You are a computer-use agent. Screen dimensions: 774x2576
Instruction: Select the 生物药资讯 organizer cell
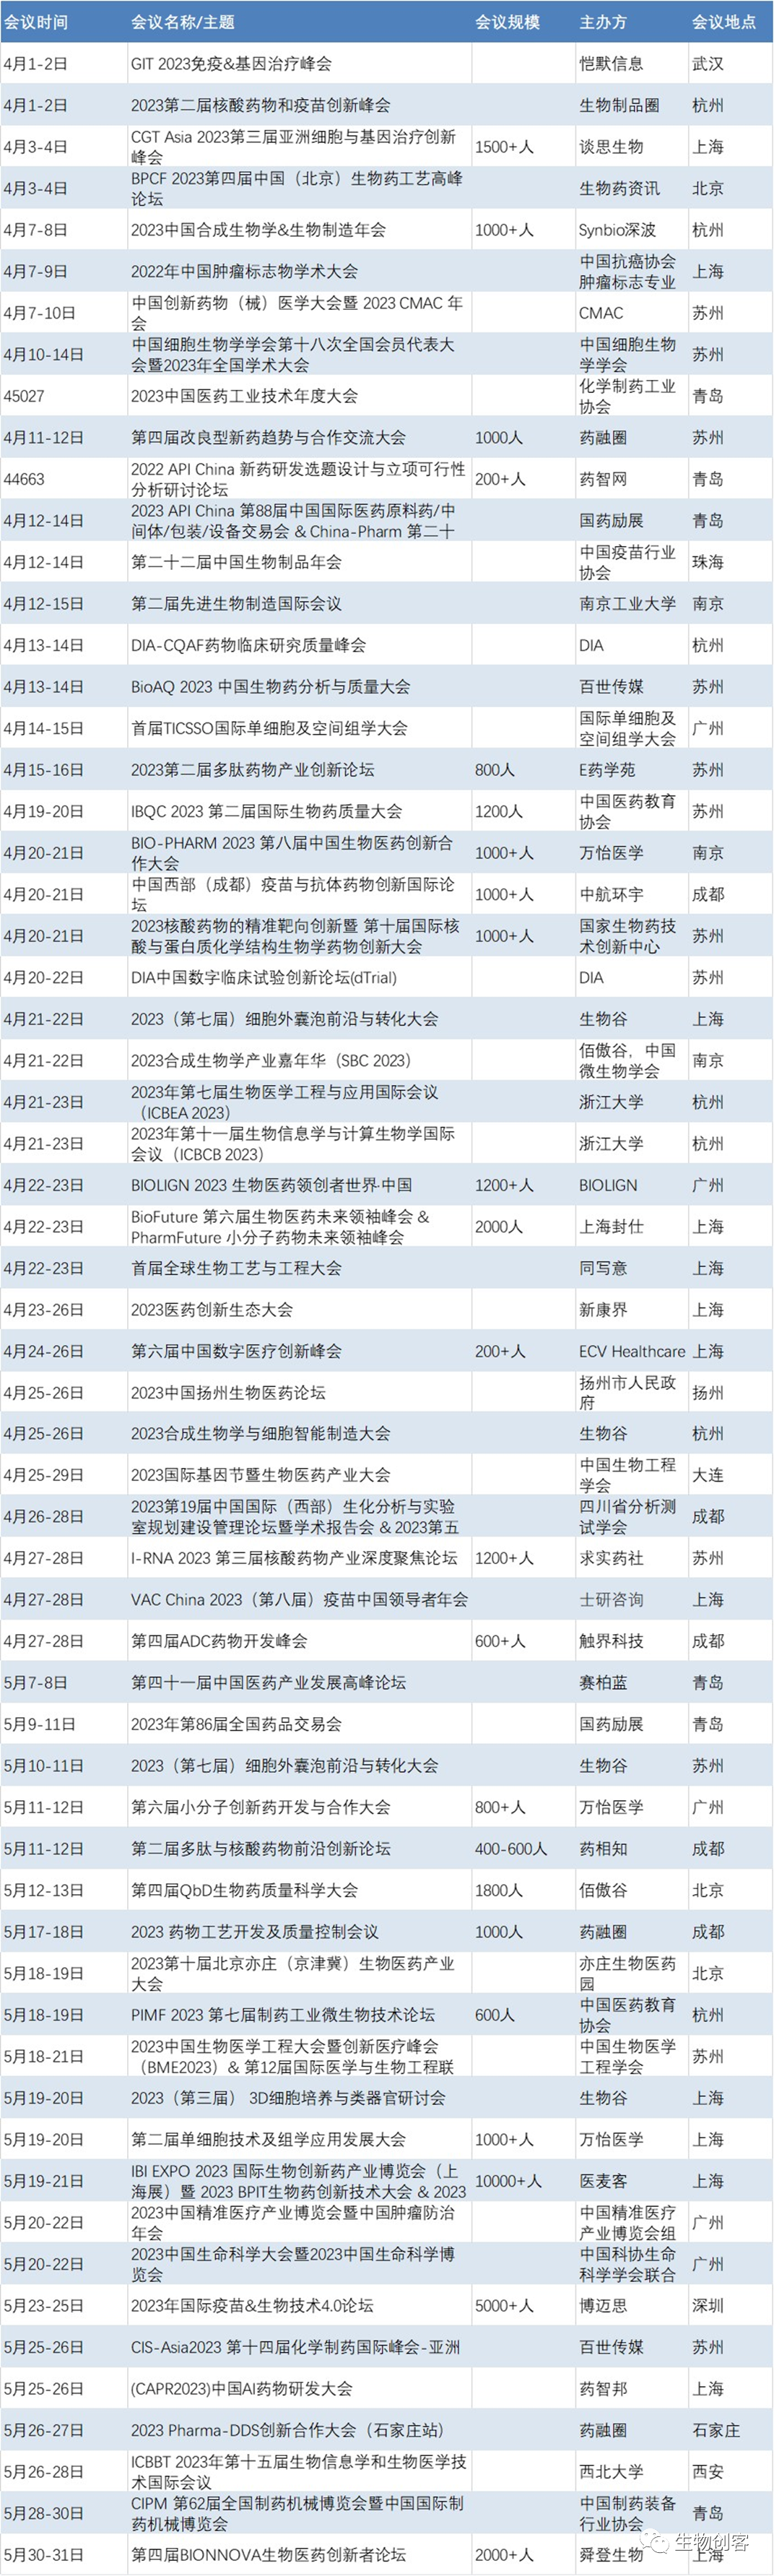tap(619, 188)
